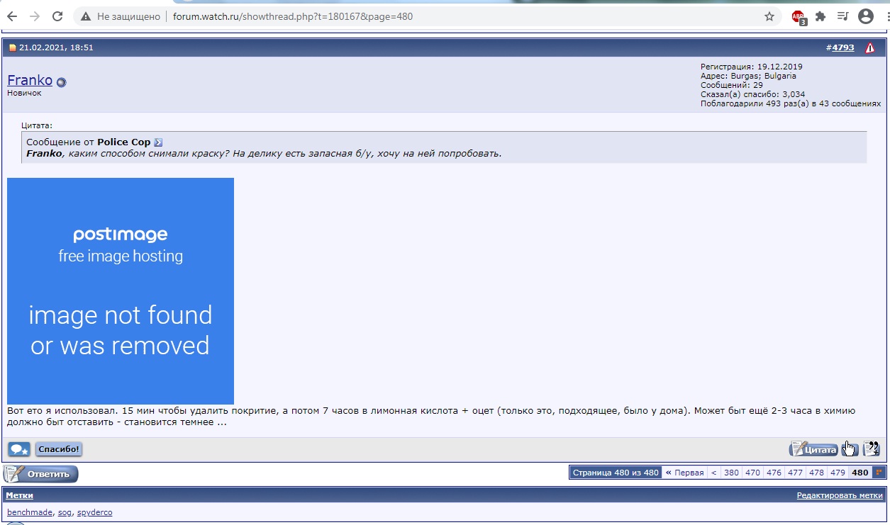Go to page 479 of the thread

(x=837, y=473)
